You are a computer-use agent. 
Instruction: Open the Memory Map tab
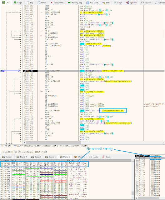coord(75,2)
